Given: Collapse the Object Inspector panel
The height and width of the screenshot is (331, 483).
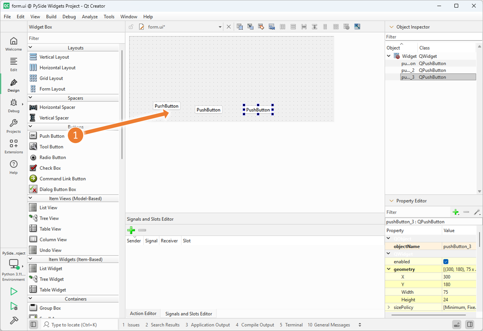Looking at the screenshot, I should tap(391, 27).
